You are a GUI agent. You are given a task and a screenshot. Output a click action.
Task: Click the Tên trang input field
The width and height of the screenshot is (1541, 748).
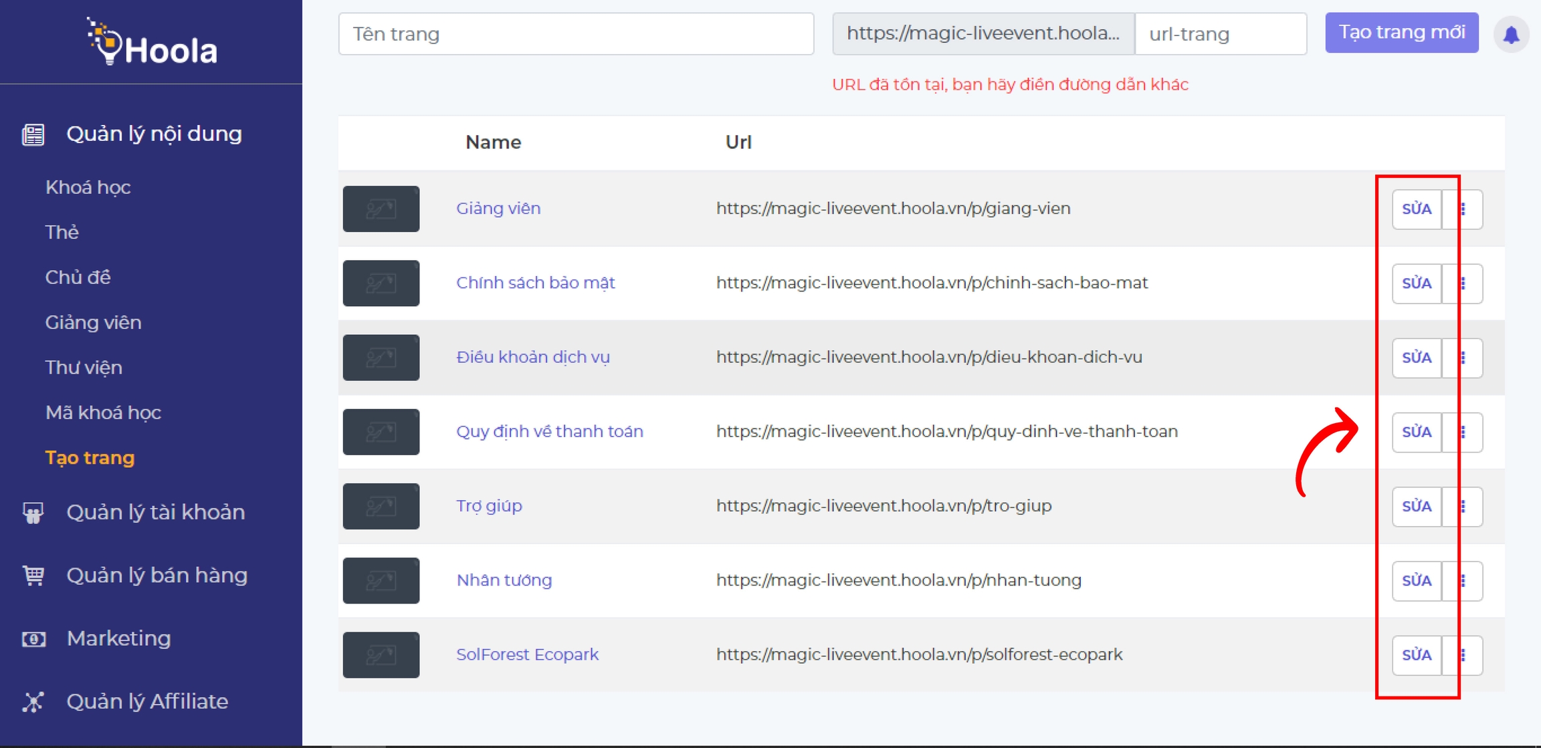[x=576, y=34]
